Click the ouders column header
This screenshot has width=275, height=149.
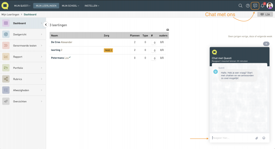click(x=163, y=36)
